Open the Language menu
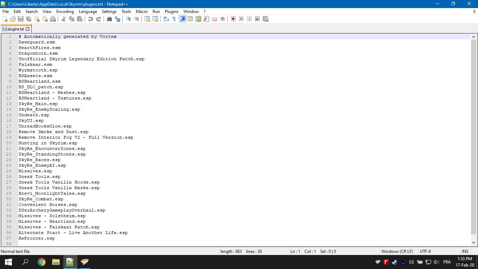The image size is (478, 269). (88, 12)
